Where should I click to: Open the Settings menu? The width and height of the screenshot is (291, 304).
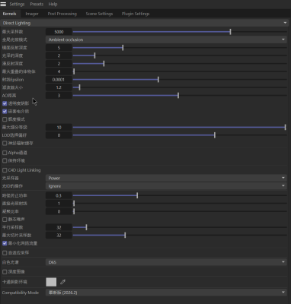17,5
